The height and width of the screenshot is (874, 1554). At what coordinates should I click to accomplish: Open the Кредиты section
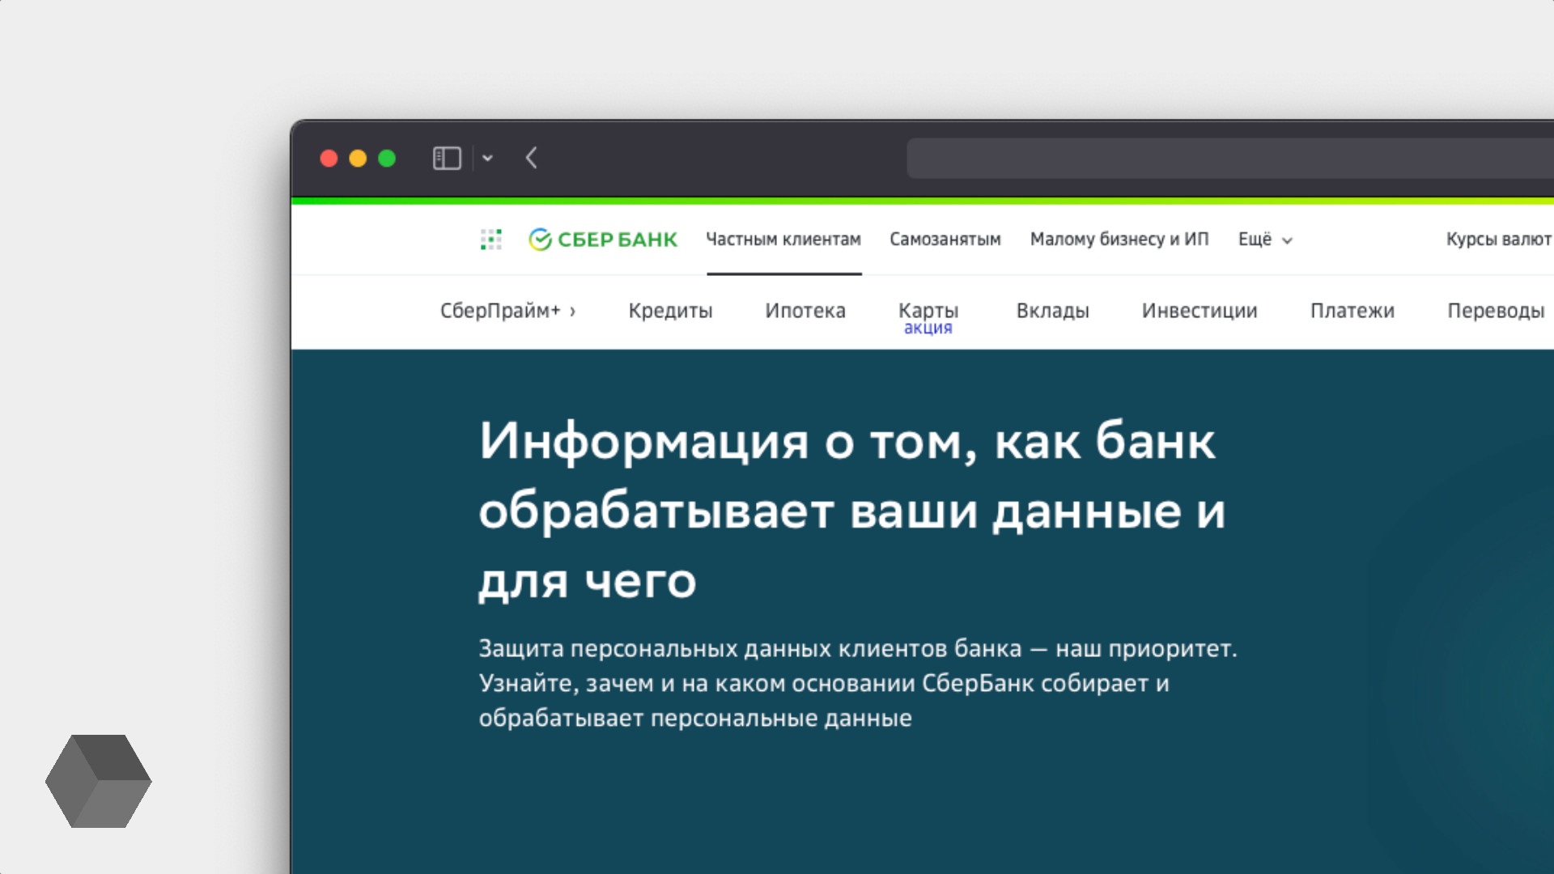(x=670, y=311)
